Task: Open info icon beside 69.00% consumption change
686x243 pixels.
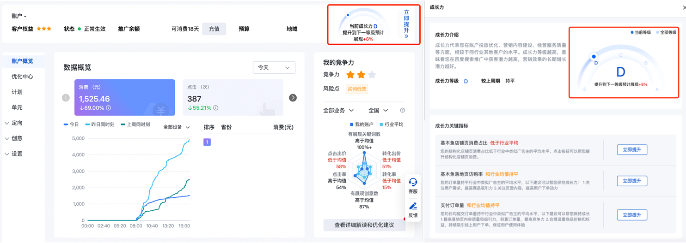Action: pos(108,108)
